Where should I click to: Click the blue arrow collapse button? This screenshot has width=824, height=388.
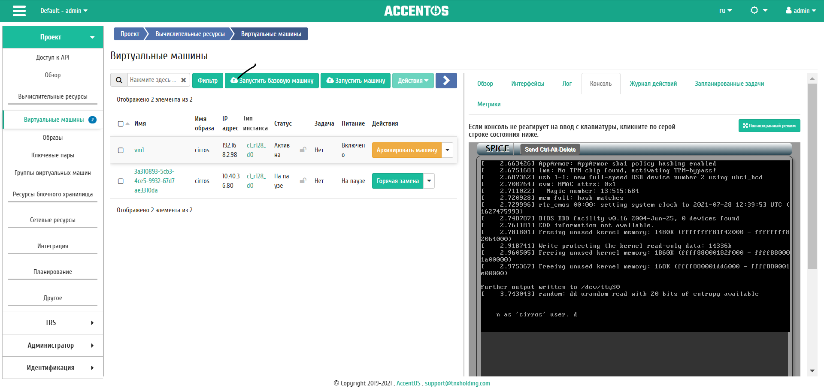446,80
